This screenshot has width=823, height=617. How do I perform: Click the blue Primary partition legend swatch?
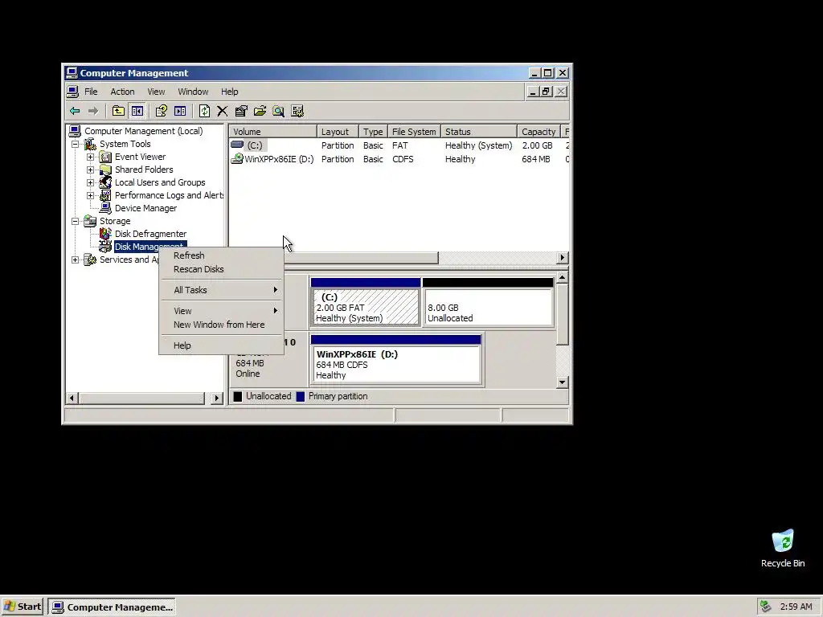click(301, 397)
